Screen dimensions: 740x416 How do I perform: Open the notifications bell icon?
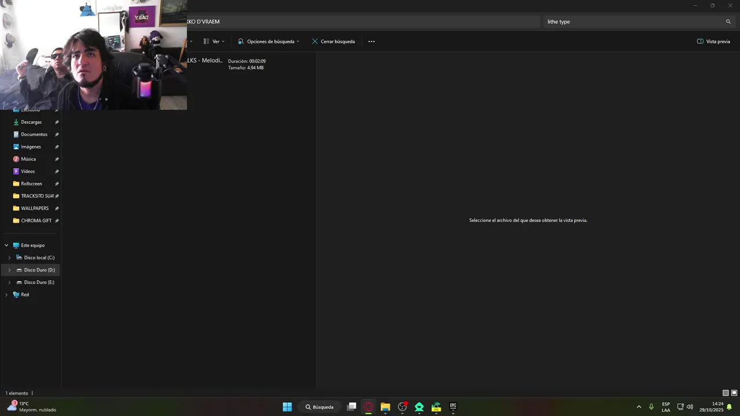[730, 407]
